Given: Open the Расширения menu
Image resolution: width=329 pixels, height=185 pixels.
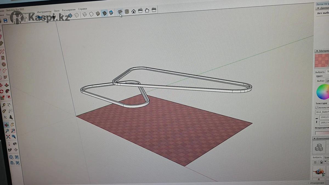Looking at the screenshot, I should tap(69, 10).
